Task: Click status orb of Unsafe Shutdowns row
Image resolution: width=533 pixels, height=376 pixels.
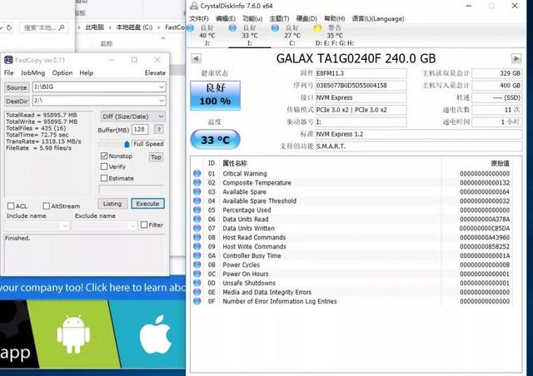Action: click(x=197, y=283)
